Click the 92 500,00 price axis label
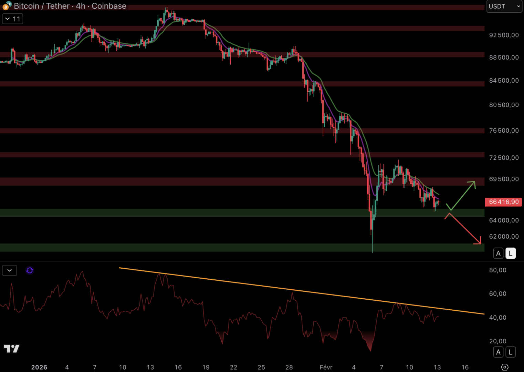The height and width of the screenshot is (372, 524). tap(504, 35)
